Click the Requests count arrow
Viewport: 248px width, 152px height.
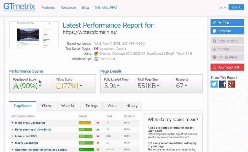(186, 86)
